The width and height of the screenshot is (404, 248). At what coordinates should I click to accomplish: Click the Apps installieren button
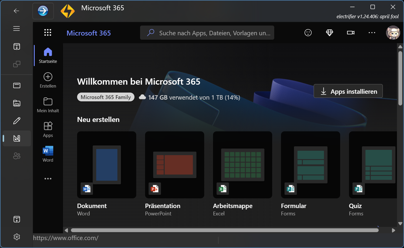click(348, 91)
